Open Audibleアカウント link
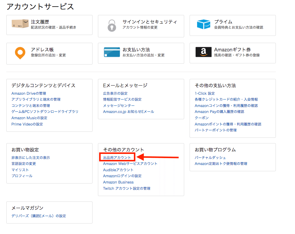Viewport: 295px width, 234px height. click(x=118, y=170)
